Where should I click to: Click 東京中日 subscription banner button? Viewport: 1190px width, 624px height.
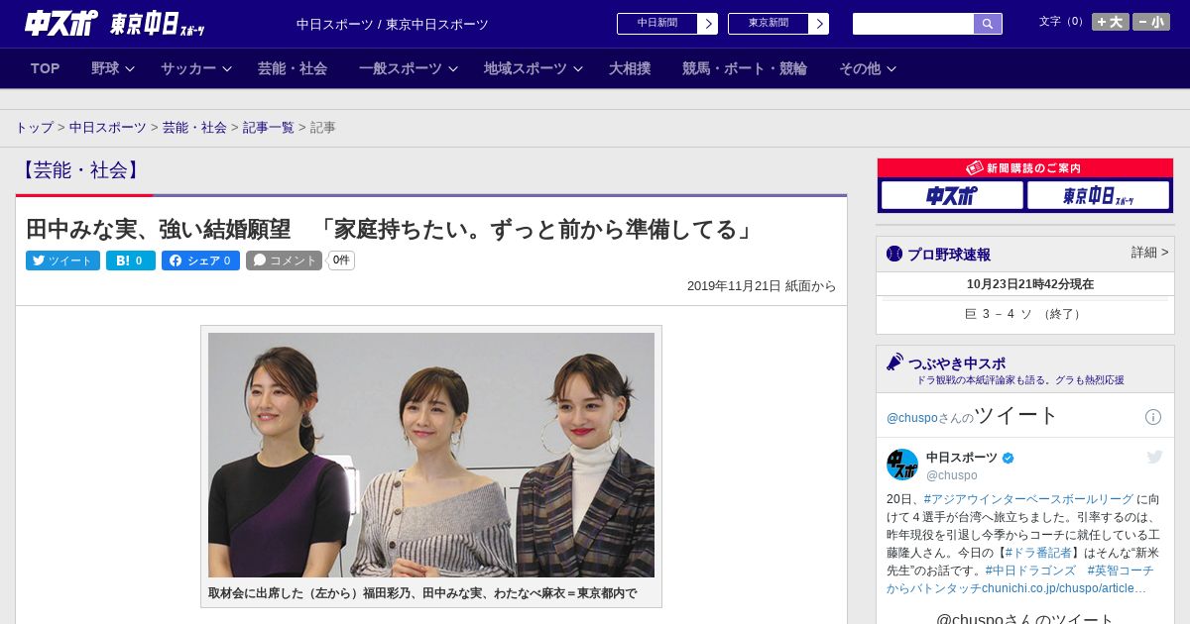1099,196
